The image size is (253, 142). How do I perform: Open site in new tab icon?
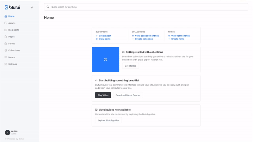(32, 8)
